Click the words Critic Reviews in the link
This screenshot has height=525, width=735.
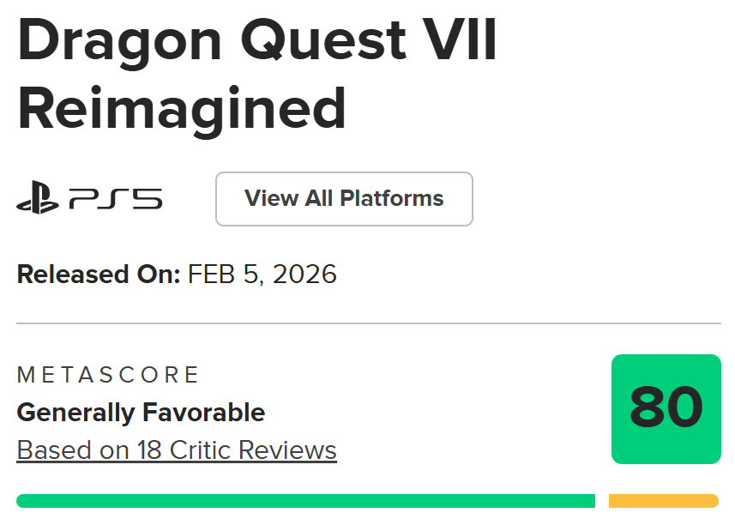253,450
